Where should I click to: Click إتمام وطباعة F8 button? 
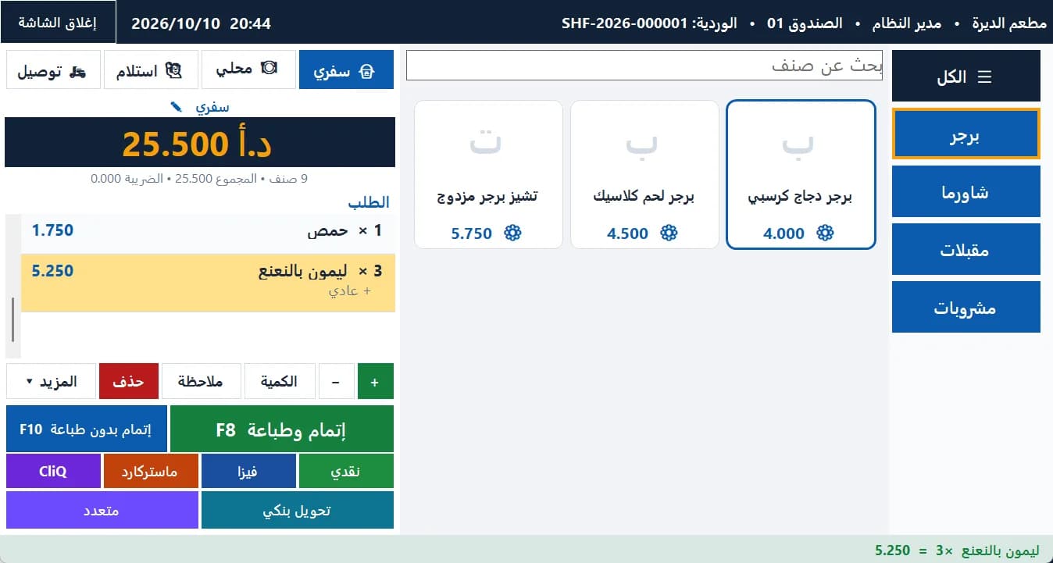click(282, 429)
